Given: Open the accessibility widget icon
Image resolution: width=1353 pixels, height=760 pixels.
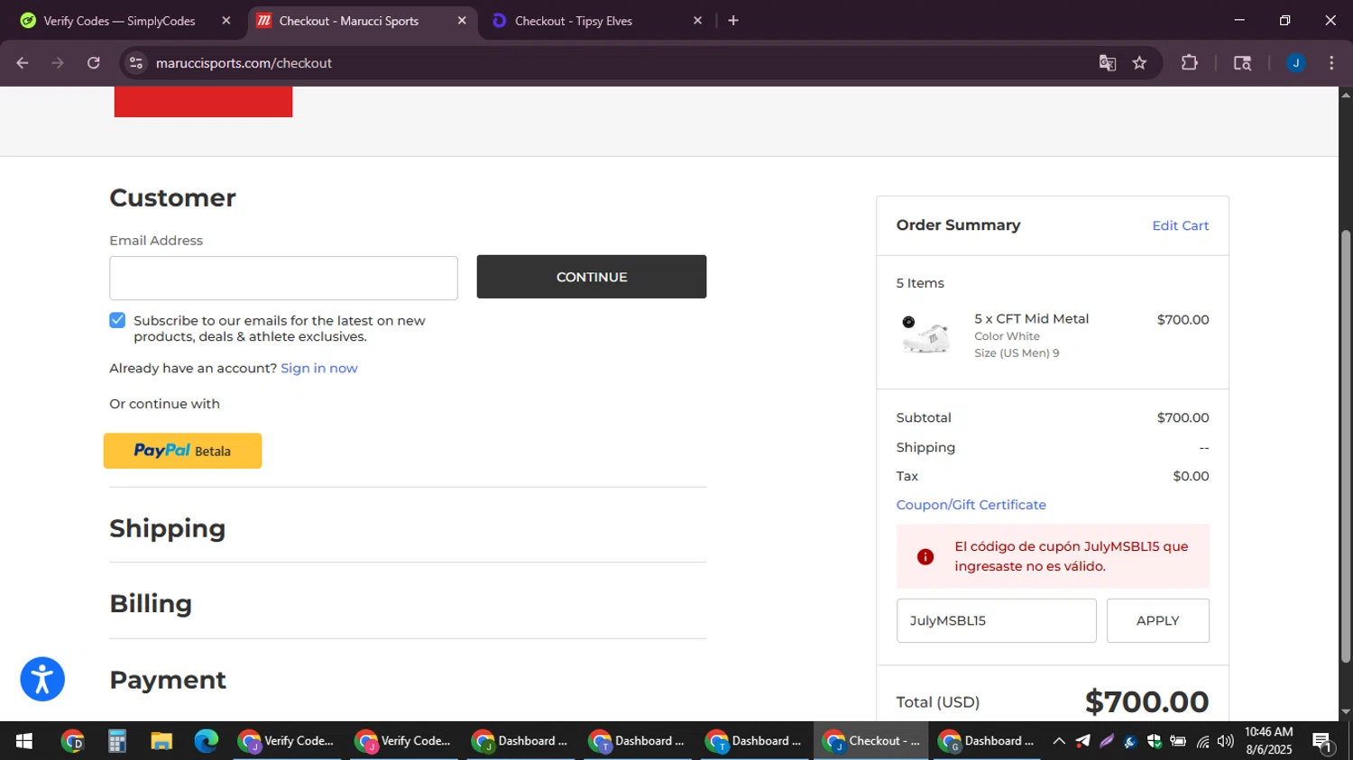Looking at the screenshot, I should coord(42,679).
